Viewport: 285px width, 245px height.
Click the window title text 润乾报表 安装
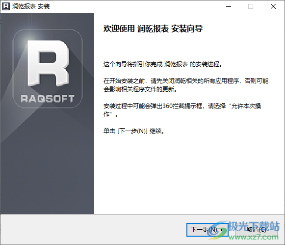tap(31, 6)
